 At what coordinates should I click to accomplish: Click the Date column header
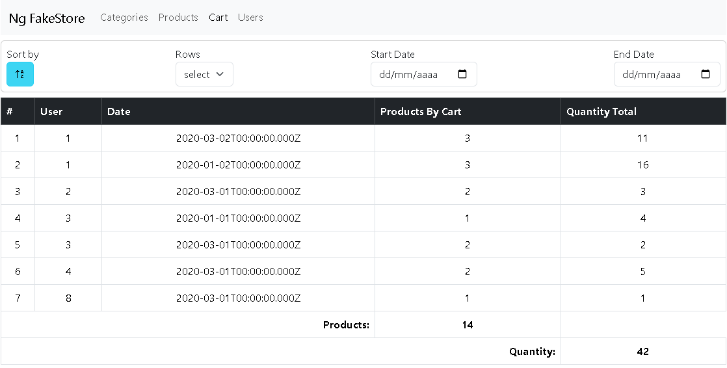[119, 112]
